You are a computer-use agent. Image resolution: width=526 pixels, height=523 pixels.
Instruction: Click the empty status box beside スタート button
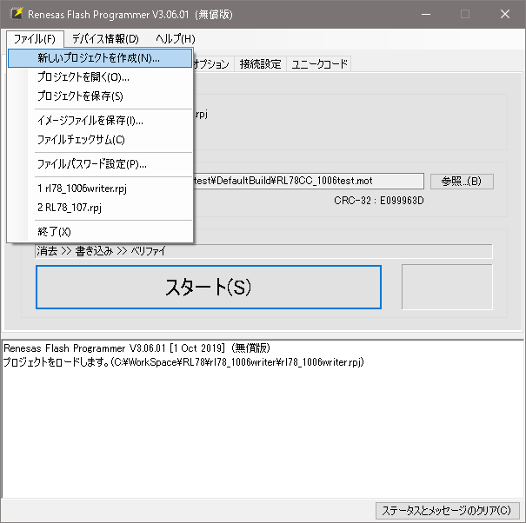[447, 287]
